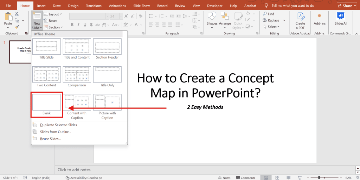Click the zoom out minus button
Viewport: 360px width, 180px height.
click(x=308, y=178)
